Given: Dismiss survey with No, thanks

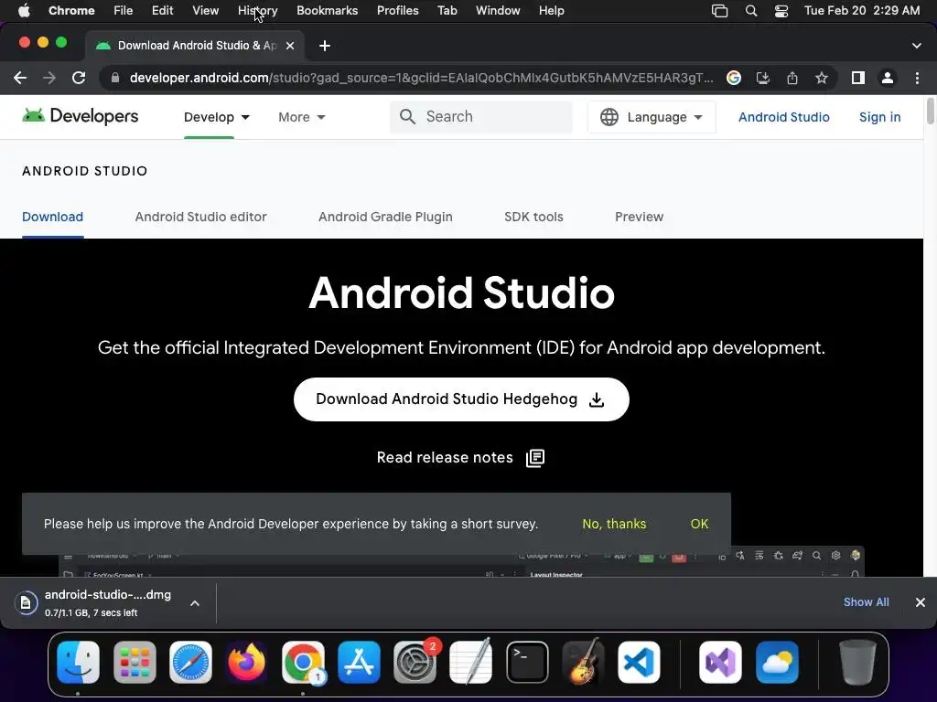Looking at the screenshot, I should click(x=614, y=524).
